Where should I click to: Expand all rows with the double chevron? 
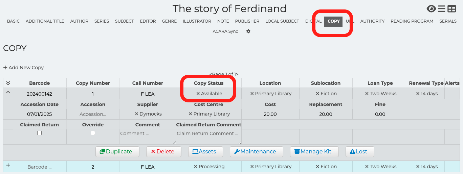point(8,83)
